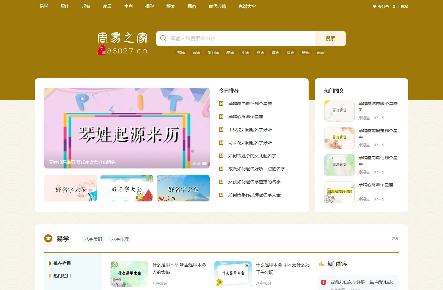Open 家居 in top navigation

[x=107, y=6]
